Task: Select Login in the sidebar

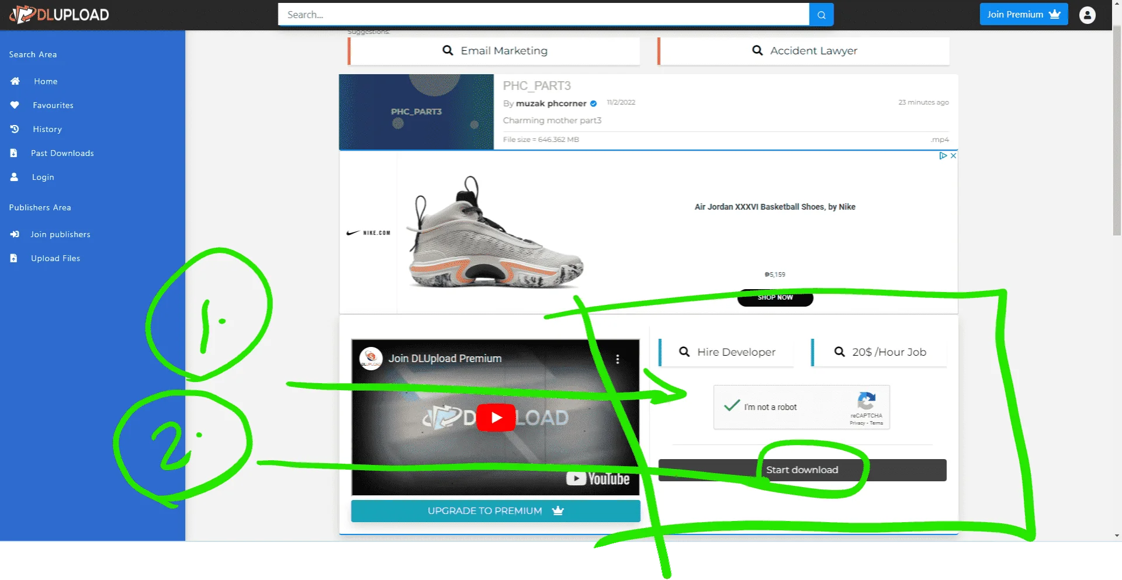Action: pyautogui.click(x=43, y=177)
